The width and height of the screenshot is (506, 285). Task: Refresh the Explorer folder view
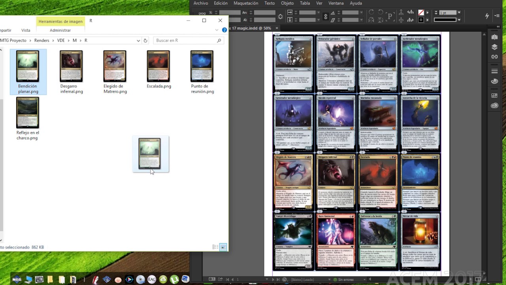(x=145, y=40)
